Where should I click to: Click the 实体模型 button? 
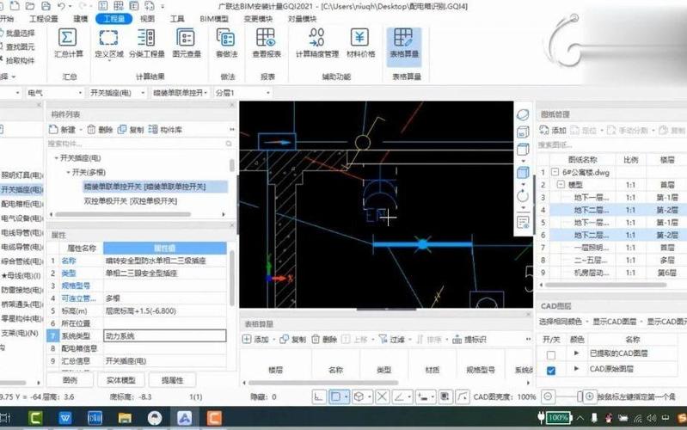pyautogui.click(x=121, y=380)
